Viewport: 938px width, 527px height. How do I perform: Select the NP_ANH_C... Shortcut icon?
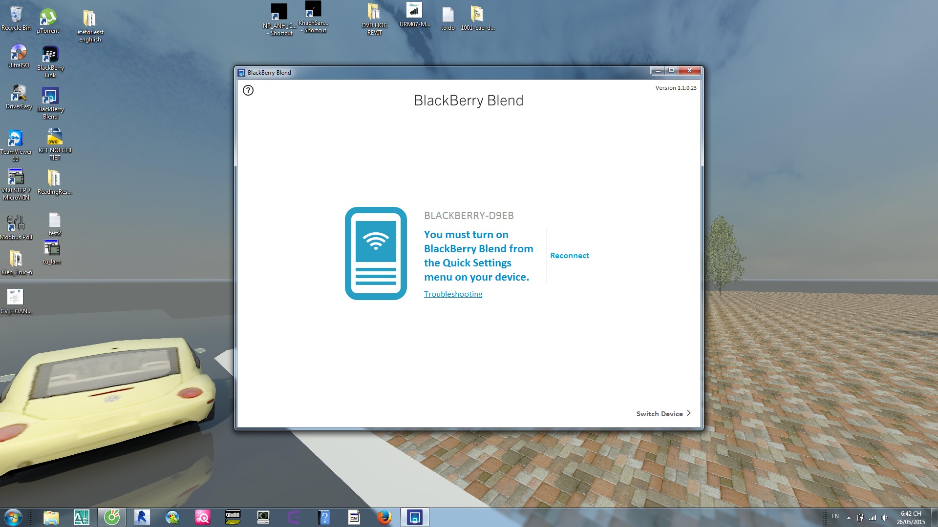(279, 20)
